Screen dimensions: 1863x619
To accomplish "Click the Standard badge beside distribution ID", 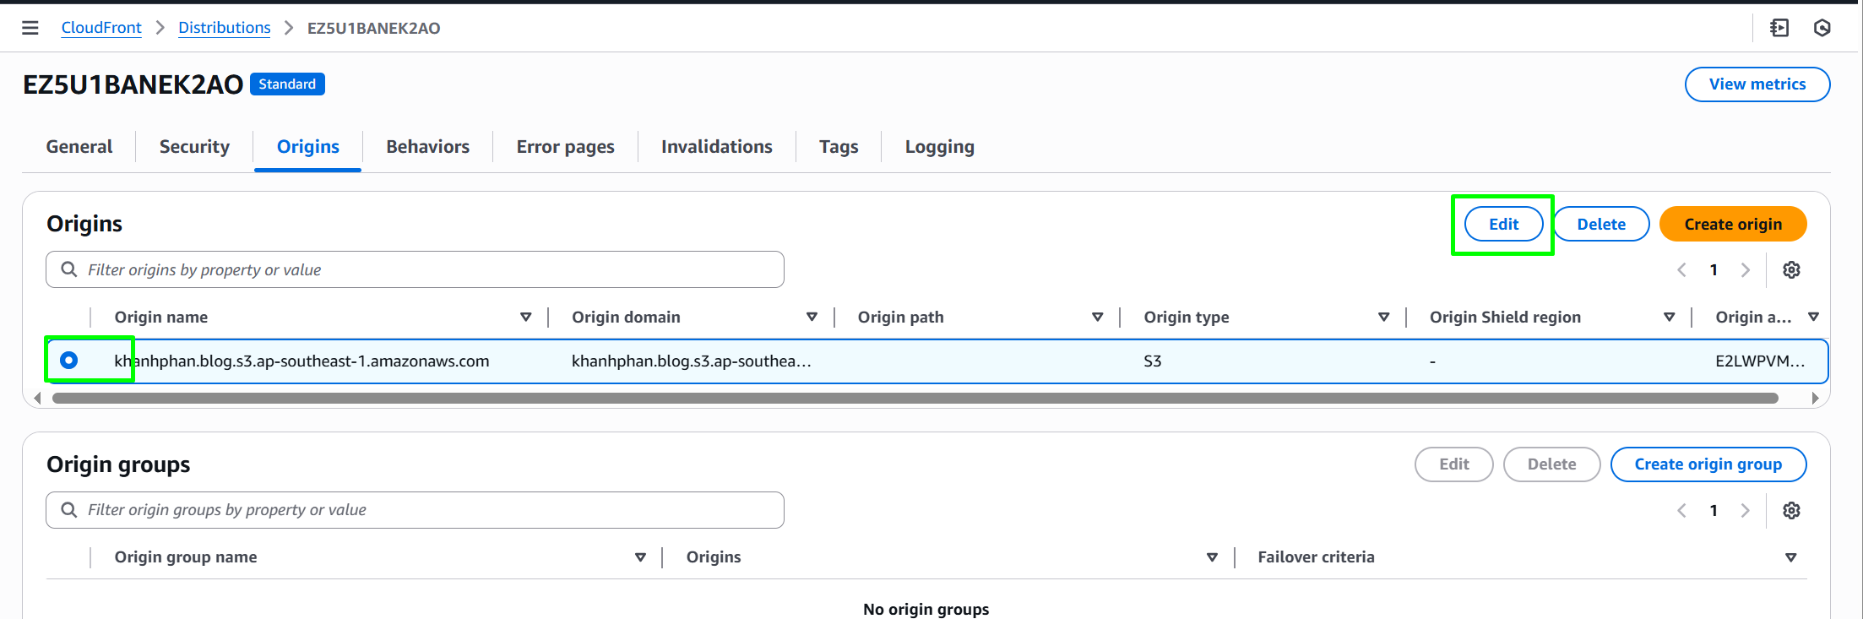I will click(x=287, y=84).
